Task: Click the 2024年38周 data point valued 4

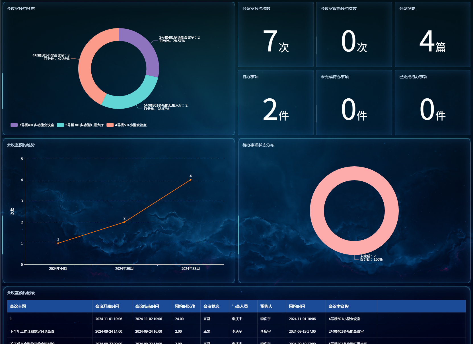Action: [x=191, y=180]
